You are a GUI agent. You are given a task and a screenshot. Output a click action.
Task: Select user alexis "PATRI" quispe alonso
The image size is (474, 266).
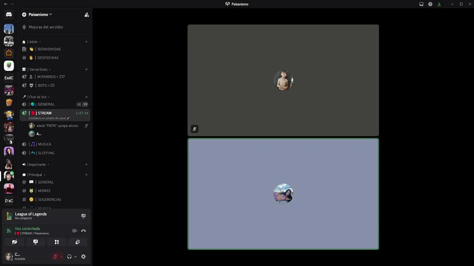pos(57,126)
